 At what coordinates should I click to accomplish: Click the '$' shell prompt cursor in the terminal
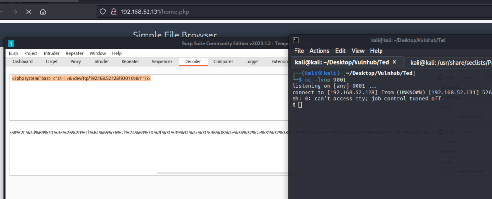pyautogui.click(x=300, y=105)
